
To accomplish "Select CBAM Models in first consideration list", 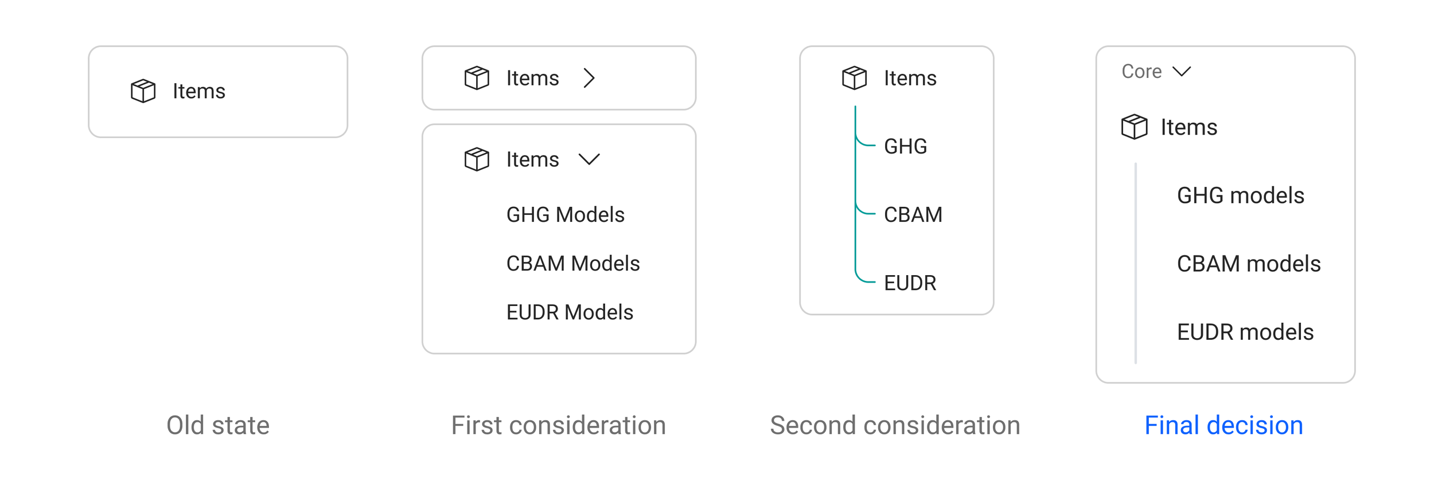I will click(x=572, y=264).
